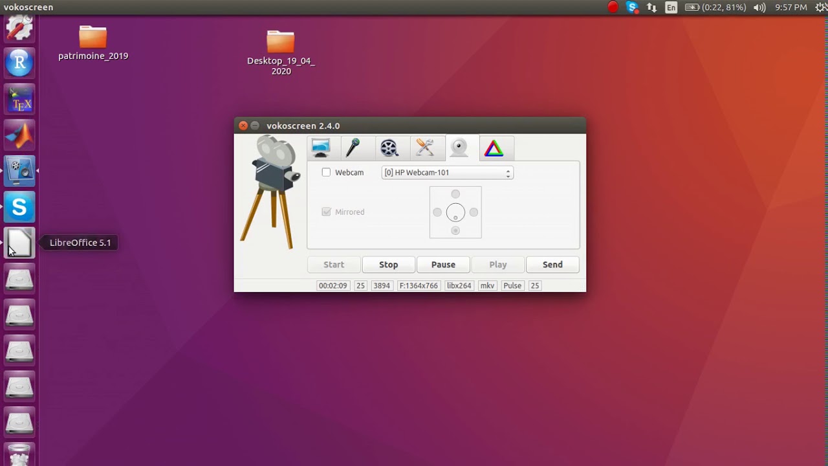Image resolution: width=828 pixels, height=466 pixels.
Task: Open Skype from the dock
Action: [x=19, y=208]
